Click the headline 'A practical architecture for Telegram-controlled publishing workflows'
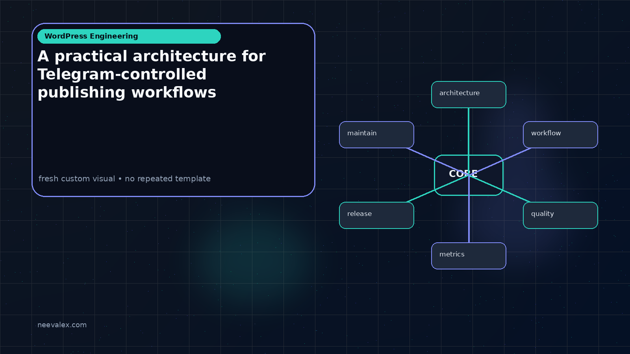 (152, 74)
